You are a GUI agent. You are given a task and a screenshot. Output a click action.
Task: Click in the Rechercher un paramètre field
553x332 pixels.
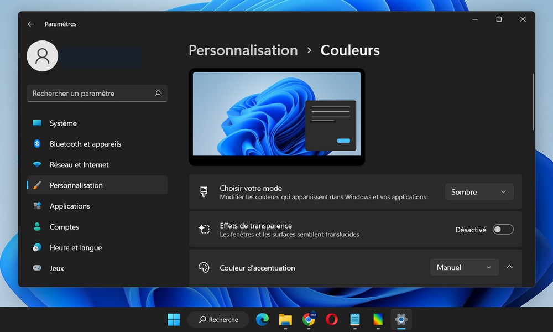97,93
